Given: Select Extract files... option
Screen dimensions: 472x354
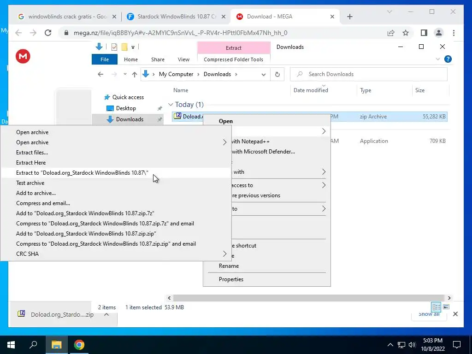Looking at the screenshot, I should click(116, 152).
